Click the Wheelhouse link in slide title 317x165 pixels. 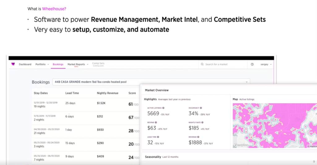(54, 9)
